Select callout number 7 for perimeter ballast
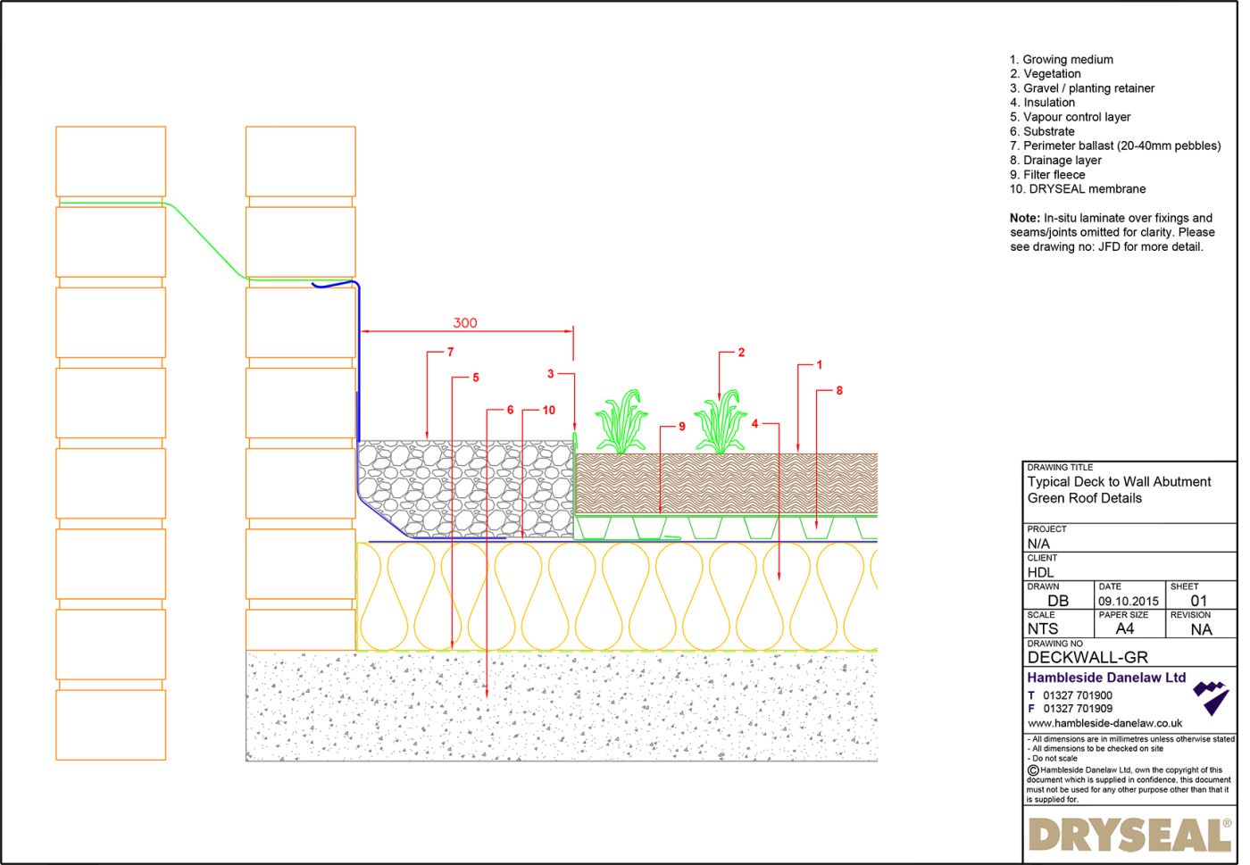Viewport: 1250px width, 865px height. [451, 352]
